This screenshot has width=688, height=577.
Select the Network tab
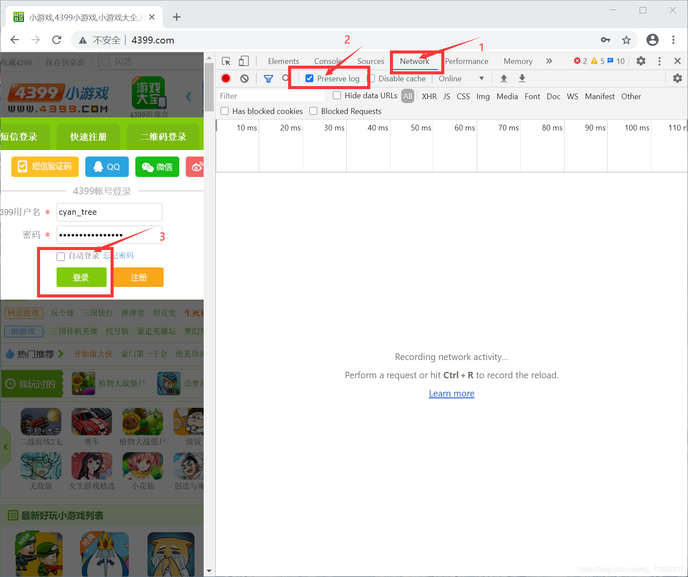pyautogui.click(x=415, y=61)
